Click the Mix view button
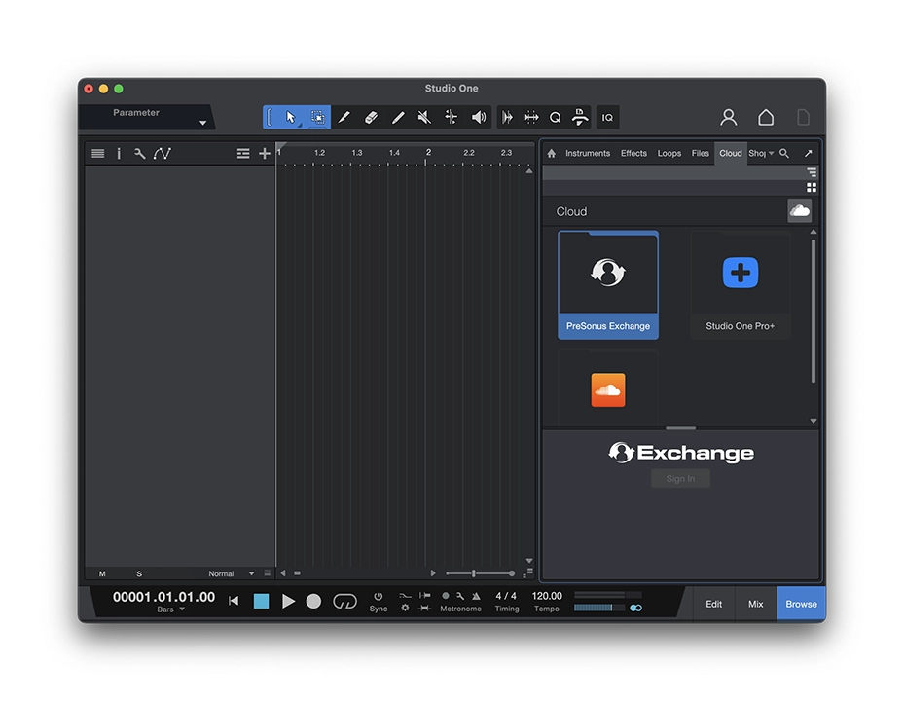The width and height of the screenshot is (904, 701). pos(755,604)
